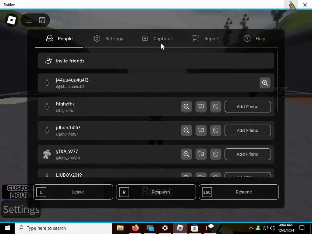Add yTKA_9777 as friend
Screen dimensions: 312x234
(247, 154)
